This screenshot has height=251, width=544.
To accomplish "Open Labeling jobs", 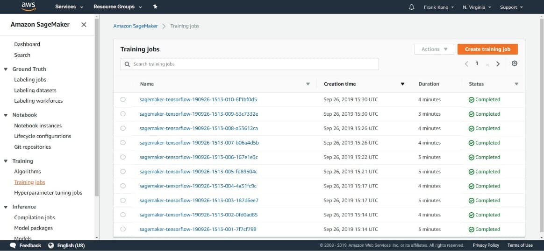I will [30, 80].
